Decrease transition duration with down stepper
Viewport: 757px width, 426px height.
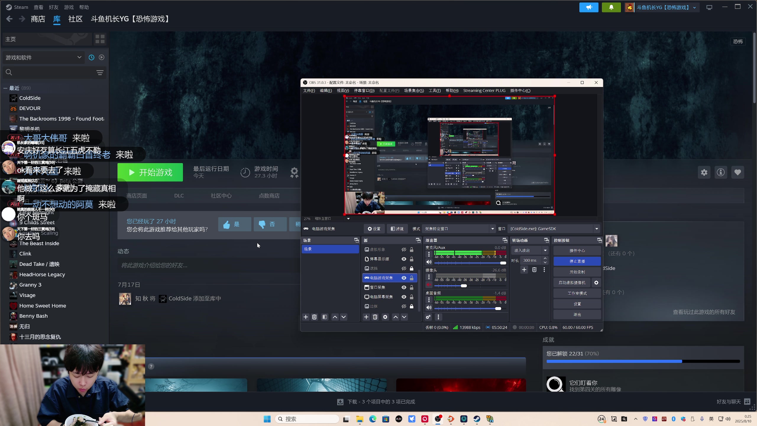click(545, 263)
